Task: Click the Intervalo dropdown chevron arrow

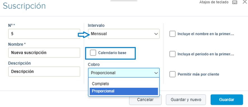Action: 156,34
